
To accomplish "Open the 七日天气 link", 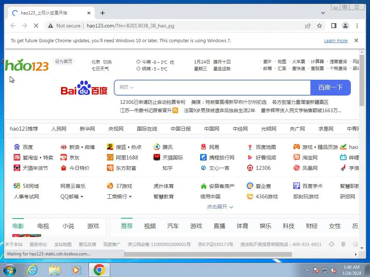I will tap(100, 69).
